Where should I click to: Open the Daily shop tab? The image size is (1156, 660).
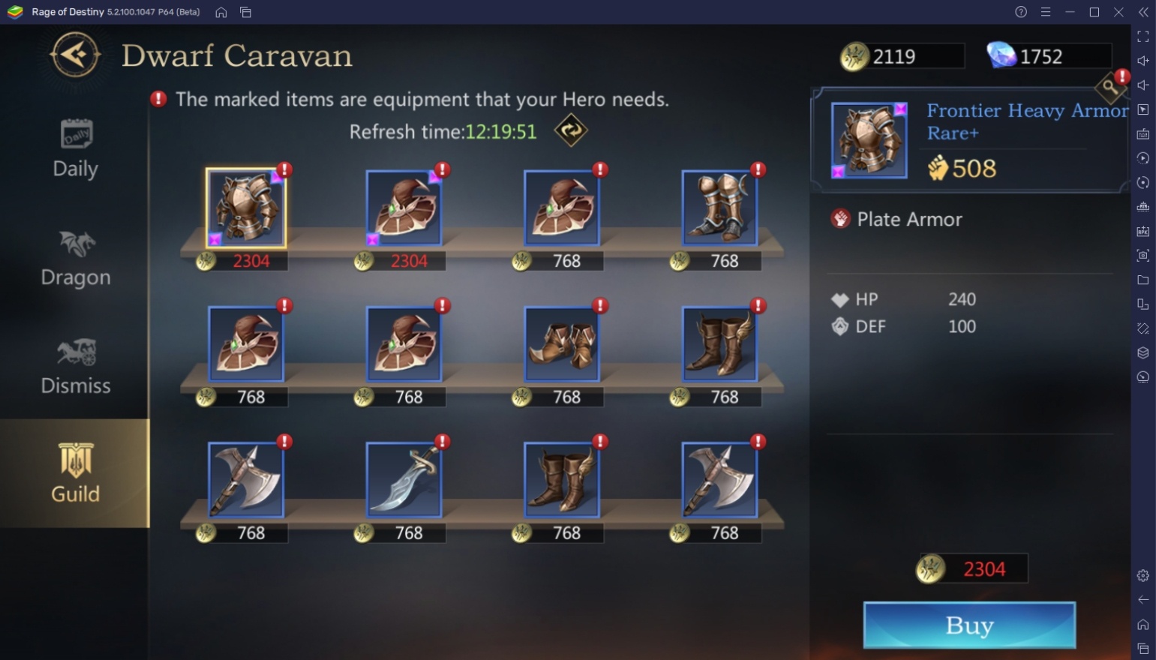click(75, 148)
